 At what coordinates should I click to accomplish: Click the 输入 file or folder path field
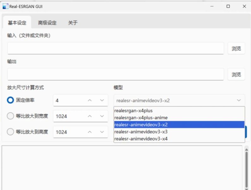116,48
